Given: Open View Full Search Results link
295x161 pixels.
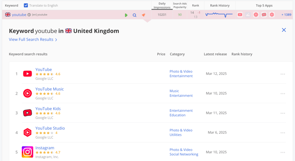Looking at the screenshot, I should [33, 39].
